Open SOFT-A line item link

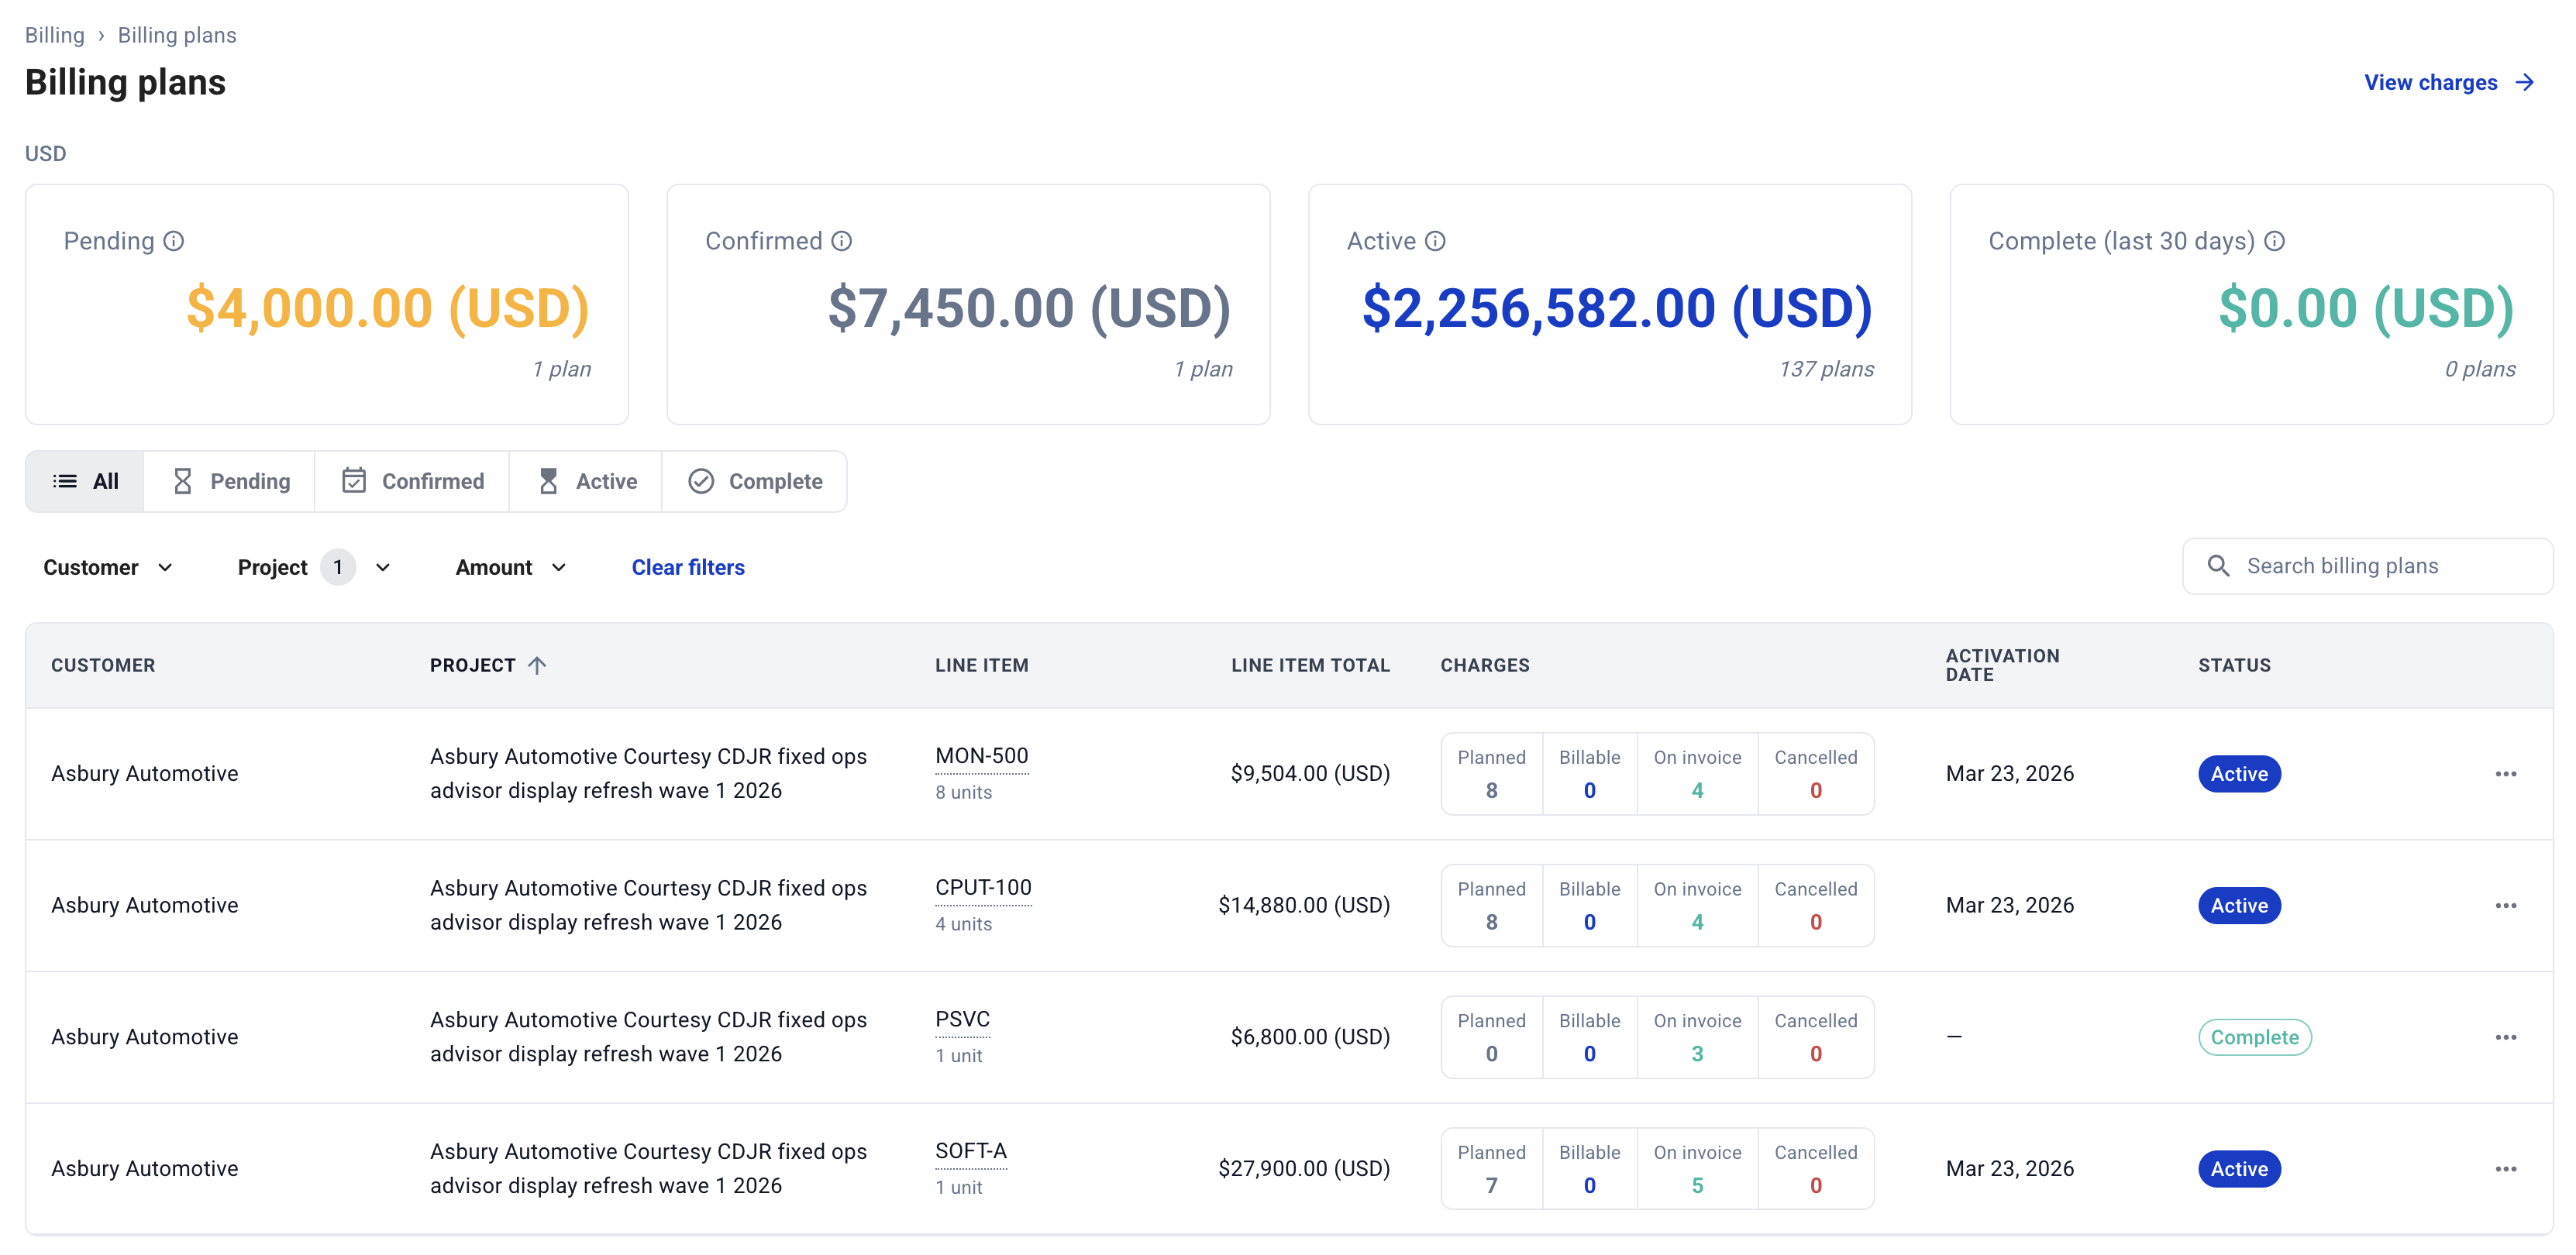click(971, 1153)
